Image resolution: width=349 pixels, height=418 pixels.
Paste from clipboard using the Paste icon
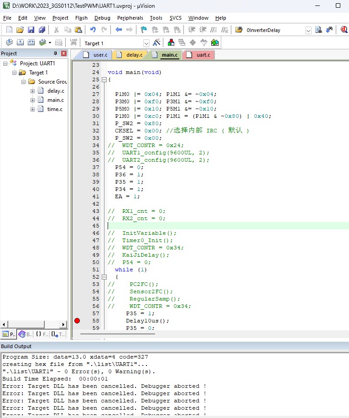pos(78,30)
